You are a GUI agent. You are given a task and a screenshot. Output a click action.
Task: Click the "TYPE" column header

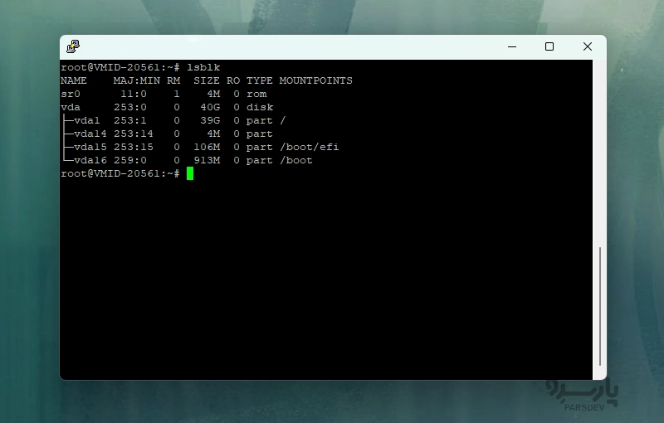(x=260, y=80)
